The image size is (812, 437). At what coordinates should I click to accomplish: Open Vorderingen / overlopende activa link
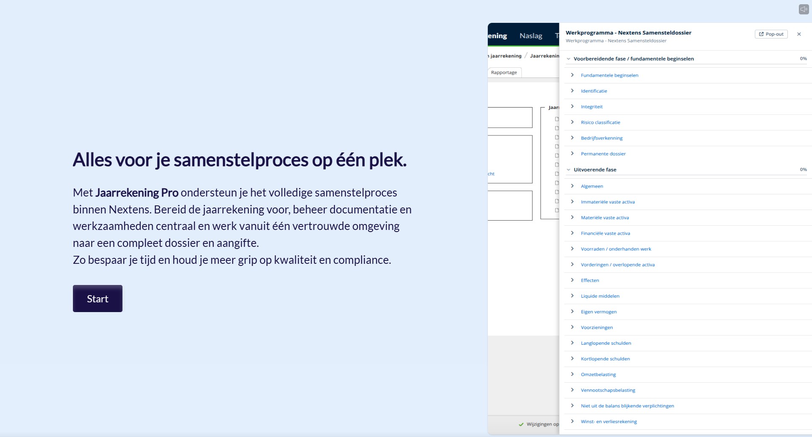click(x=617, y=265)
